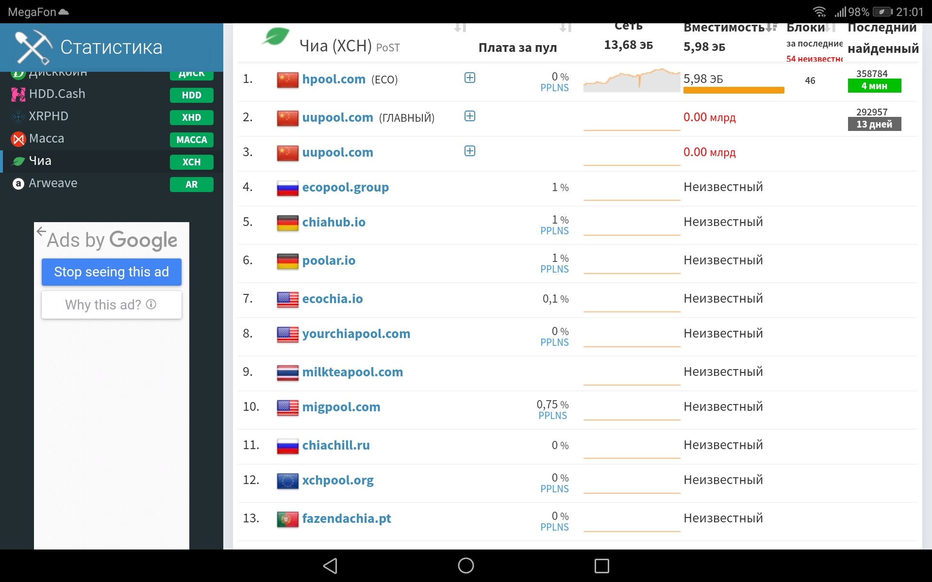
Task: Click the MACCA green badge
Action: coord(192,140)
